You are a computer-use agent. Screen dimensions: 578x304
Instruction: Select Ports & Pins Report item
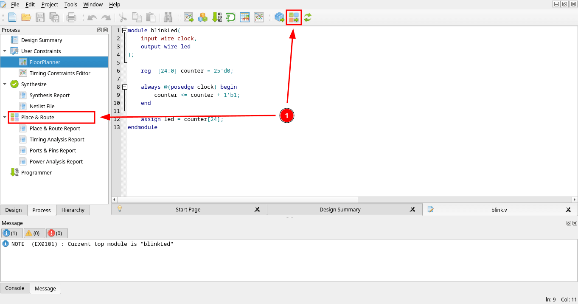click(53, 151)
